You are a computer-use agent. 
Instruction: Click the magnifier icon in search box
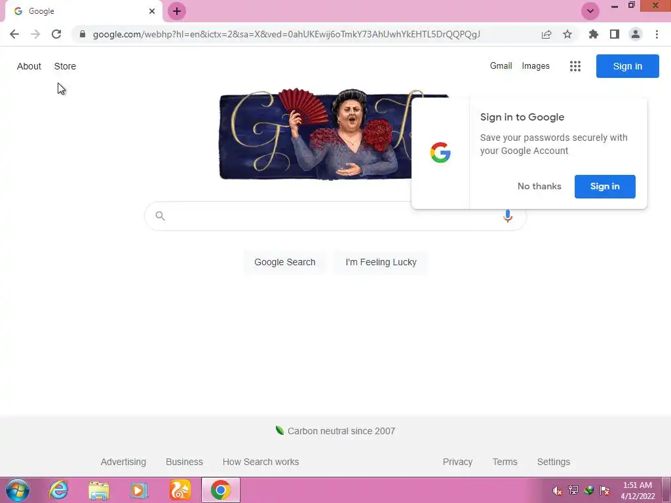pyautogui.click(x=160, y=216)
